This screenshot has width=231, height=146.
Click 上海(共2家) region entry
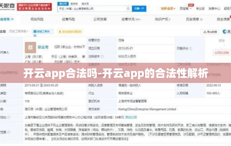coord(34,56)
